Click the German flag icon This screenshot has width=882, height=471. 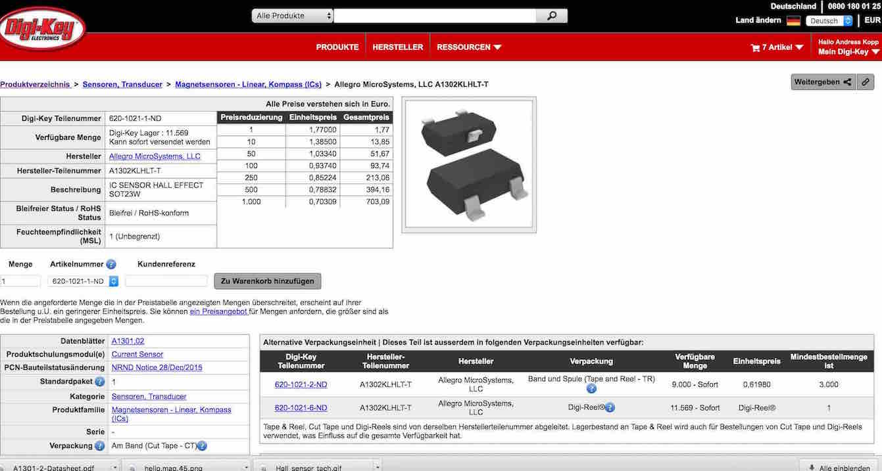[x=793, y=20]
